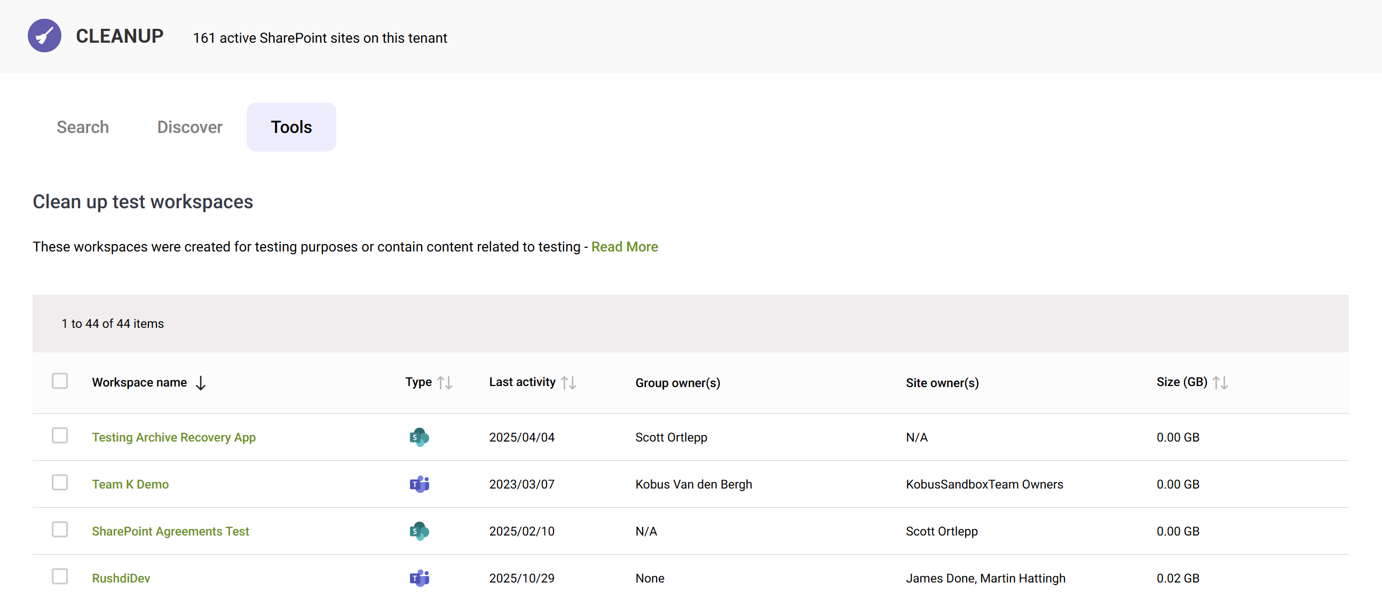Screen dimensions: 1382x614
Task: Click Teams icon in Team K Demo row
Action: pos(419,484)
